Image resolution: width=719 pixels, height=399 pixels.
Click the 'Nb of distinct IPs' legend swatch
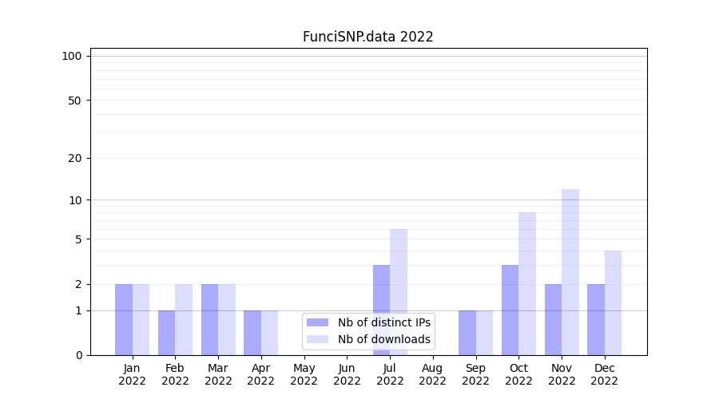317,322
